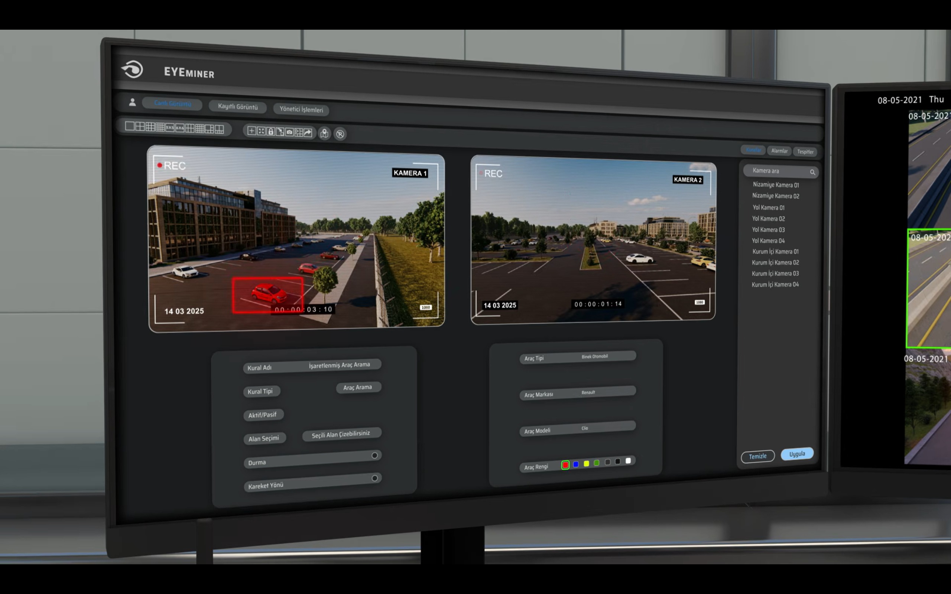
Task: Choose the 6X6 grid layout icon
Action: click(179, 128)
